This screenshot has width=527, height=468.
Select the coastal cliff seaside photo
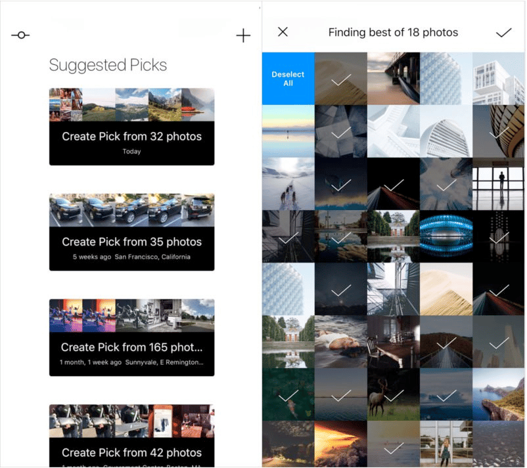[x=499, y=394]
